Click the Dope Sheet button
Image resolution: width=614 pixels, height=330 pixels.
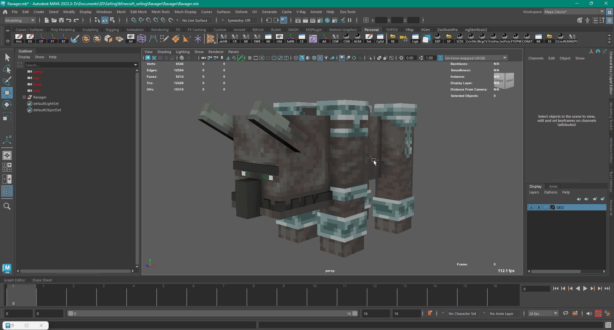(42, 280)
